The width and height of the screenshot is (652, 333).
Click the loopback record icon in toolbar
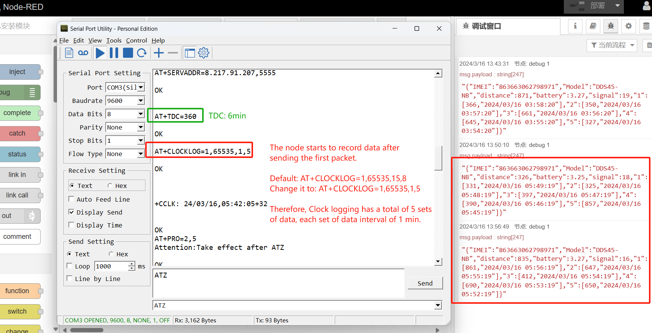click(83, 53)
